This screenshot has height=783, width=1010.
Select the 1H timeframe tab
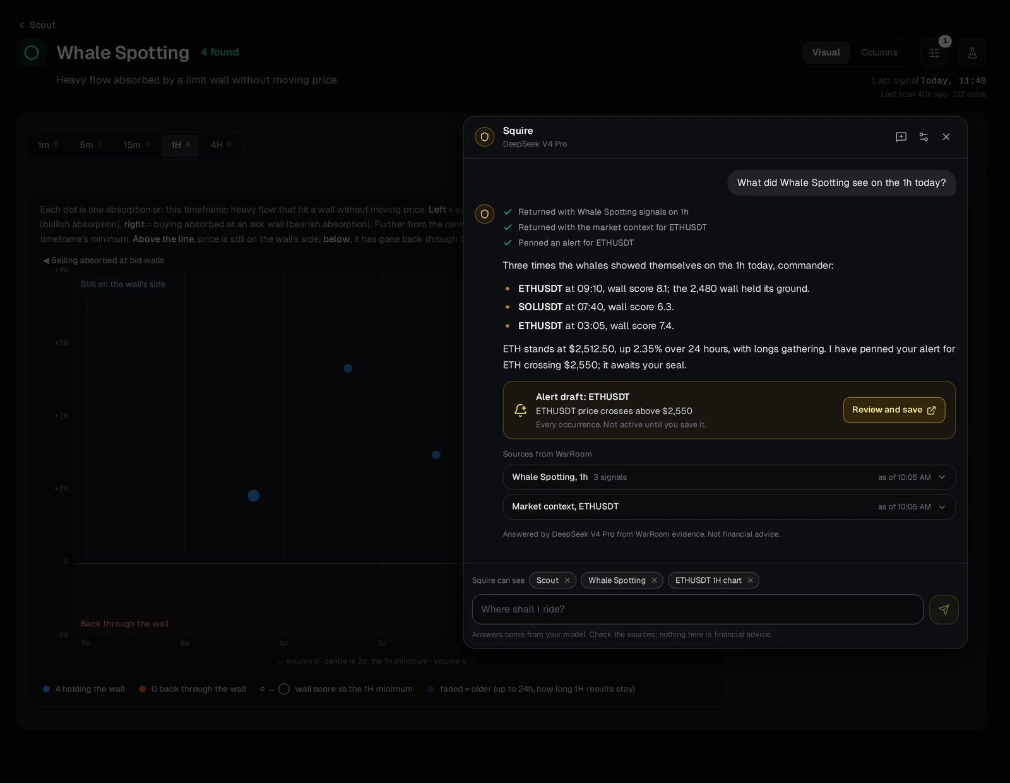tap(180, 145)
